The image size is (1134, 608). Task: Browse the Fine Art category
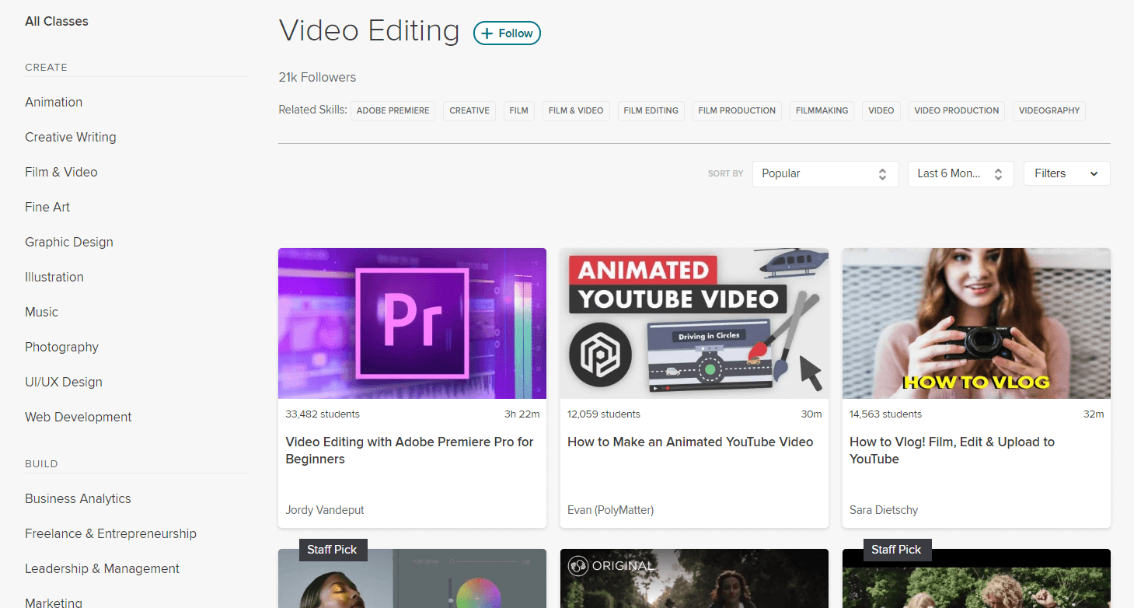coord(47,207)
